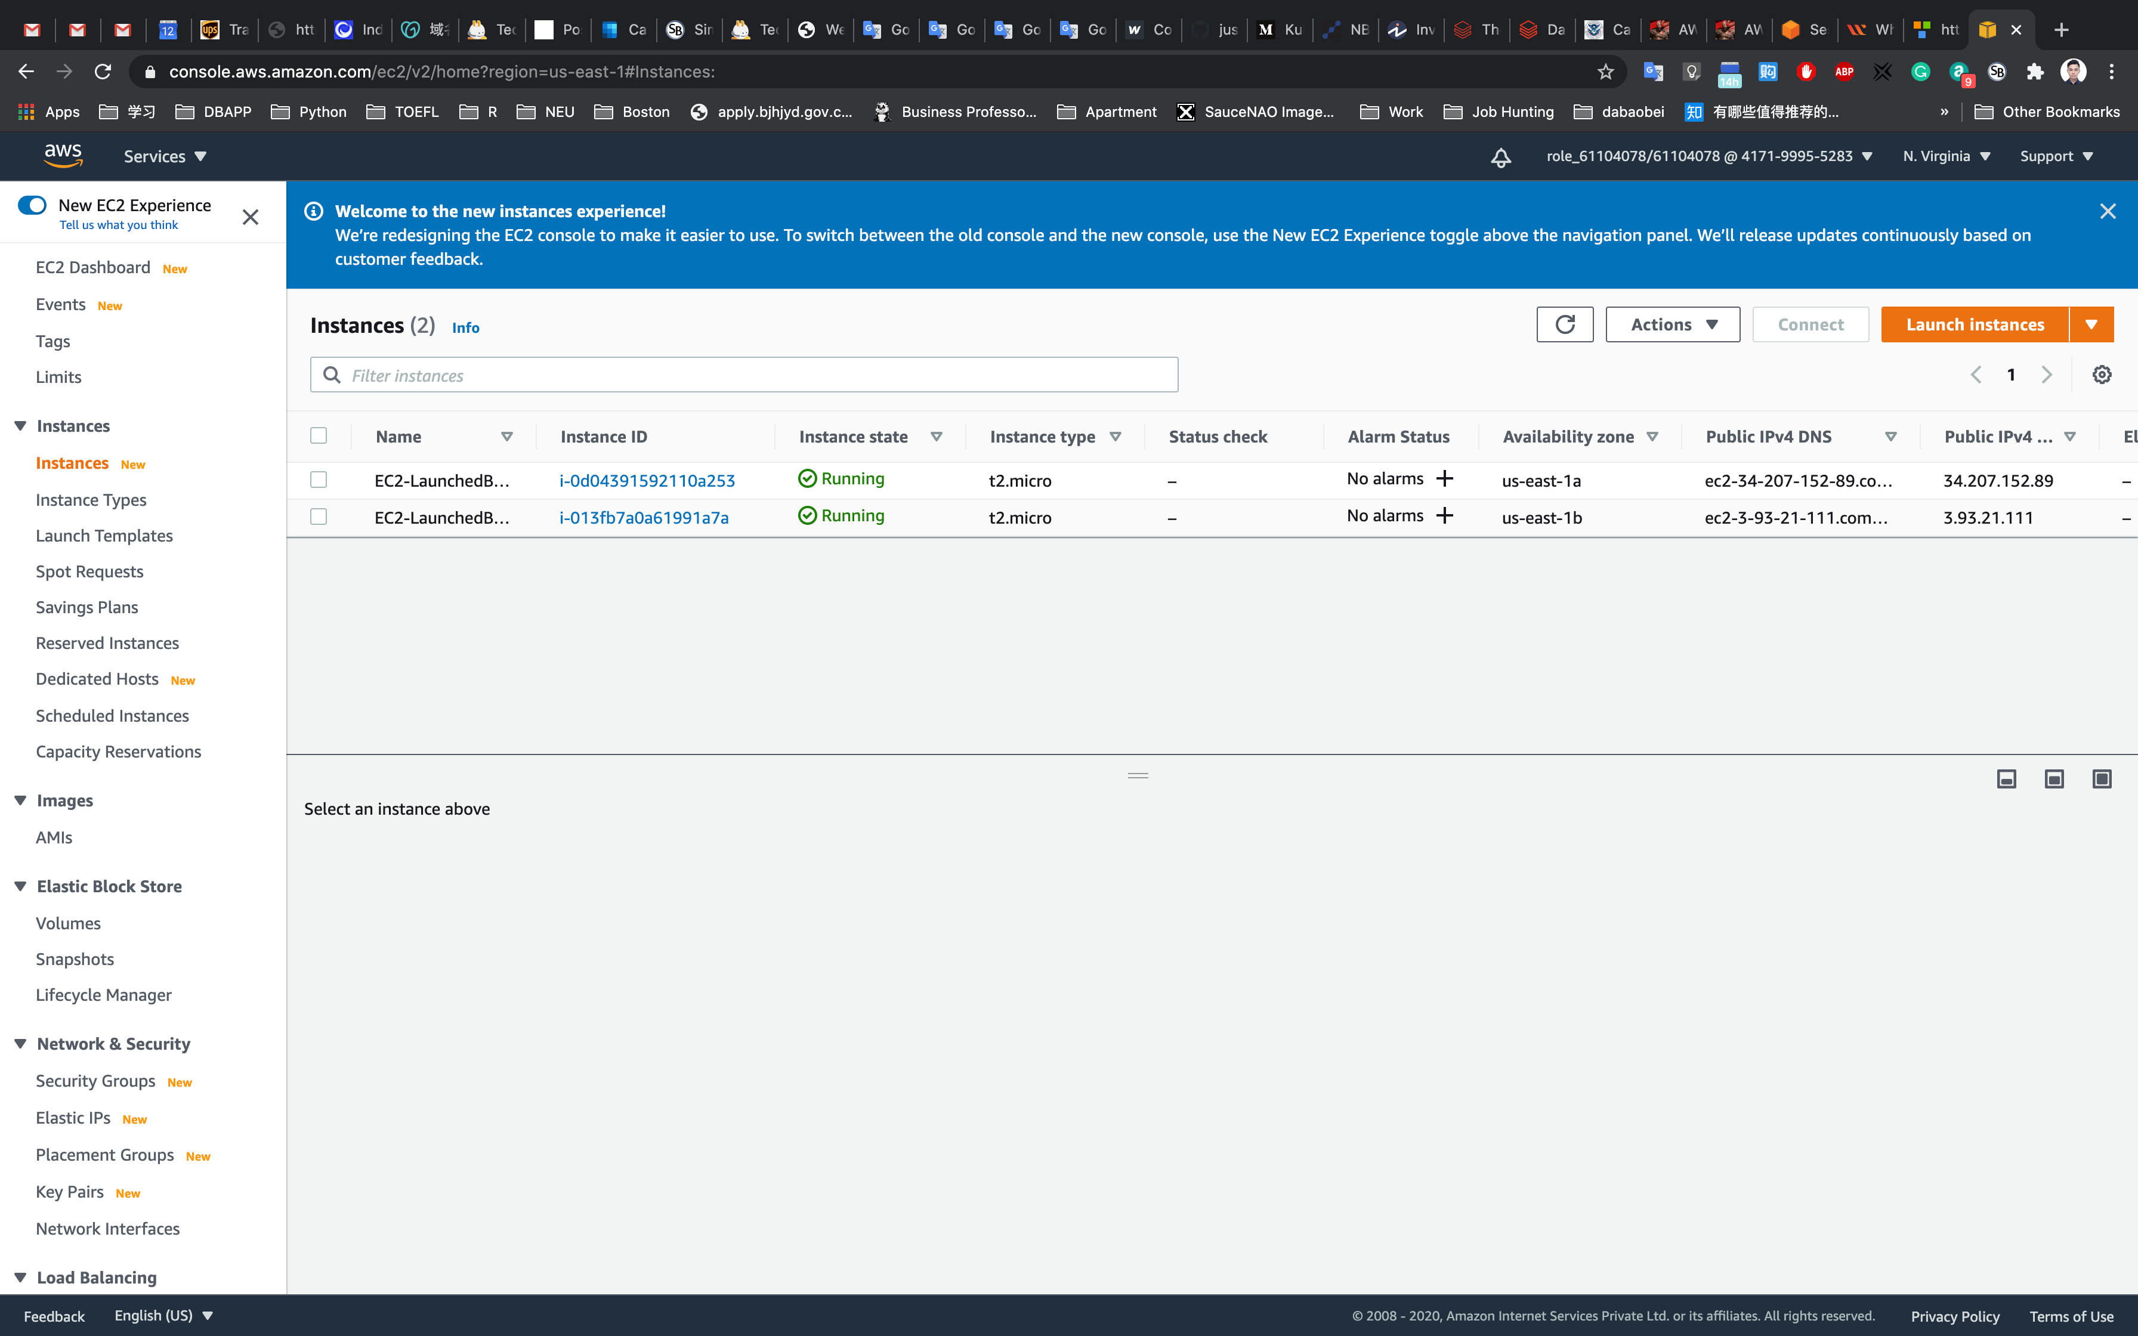Click the refresh instances icon button
This screenshot has height=1336, width=2138.
coord(1565,324)
